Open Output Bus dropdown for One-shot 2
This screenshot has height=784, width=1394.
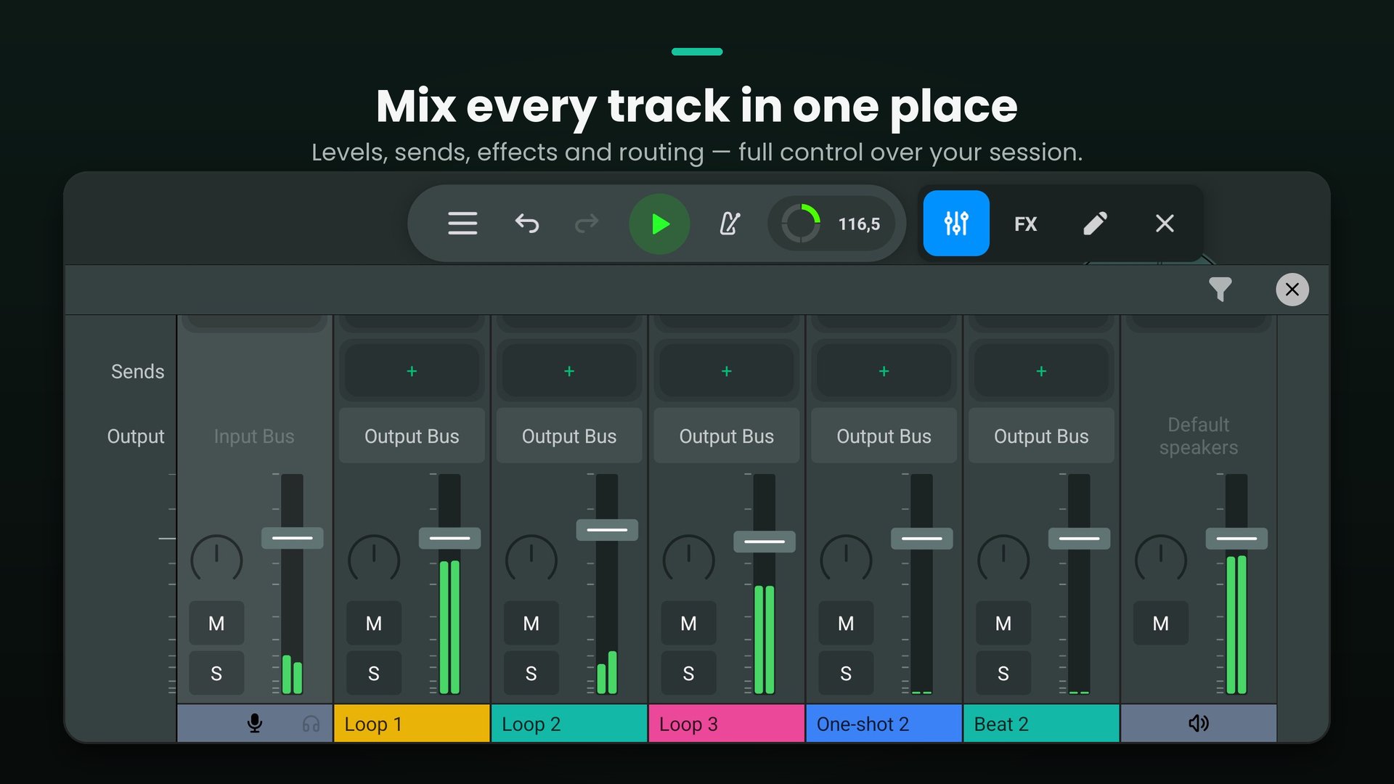[884, 436]
